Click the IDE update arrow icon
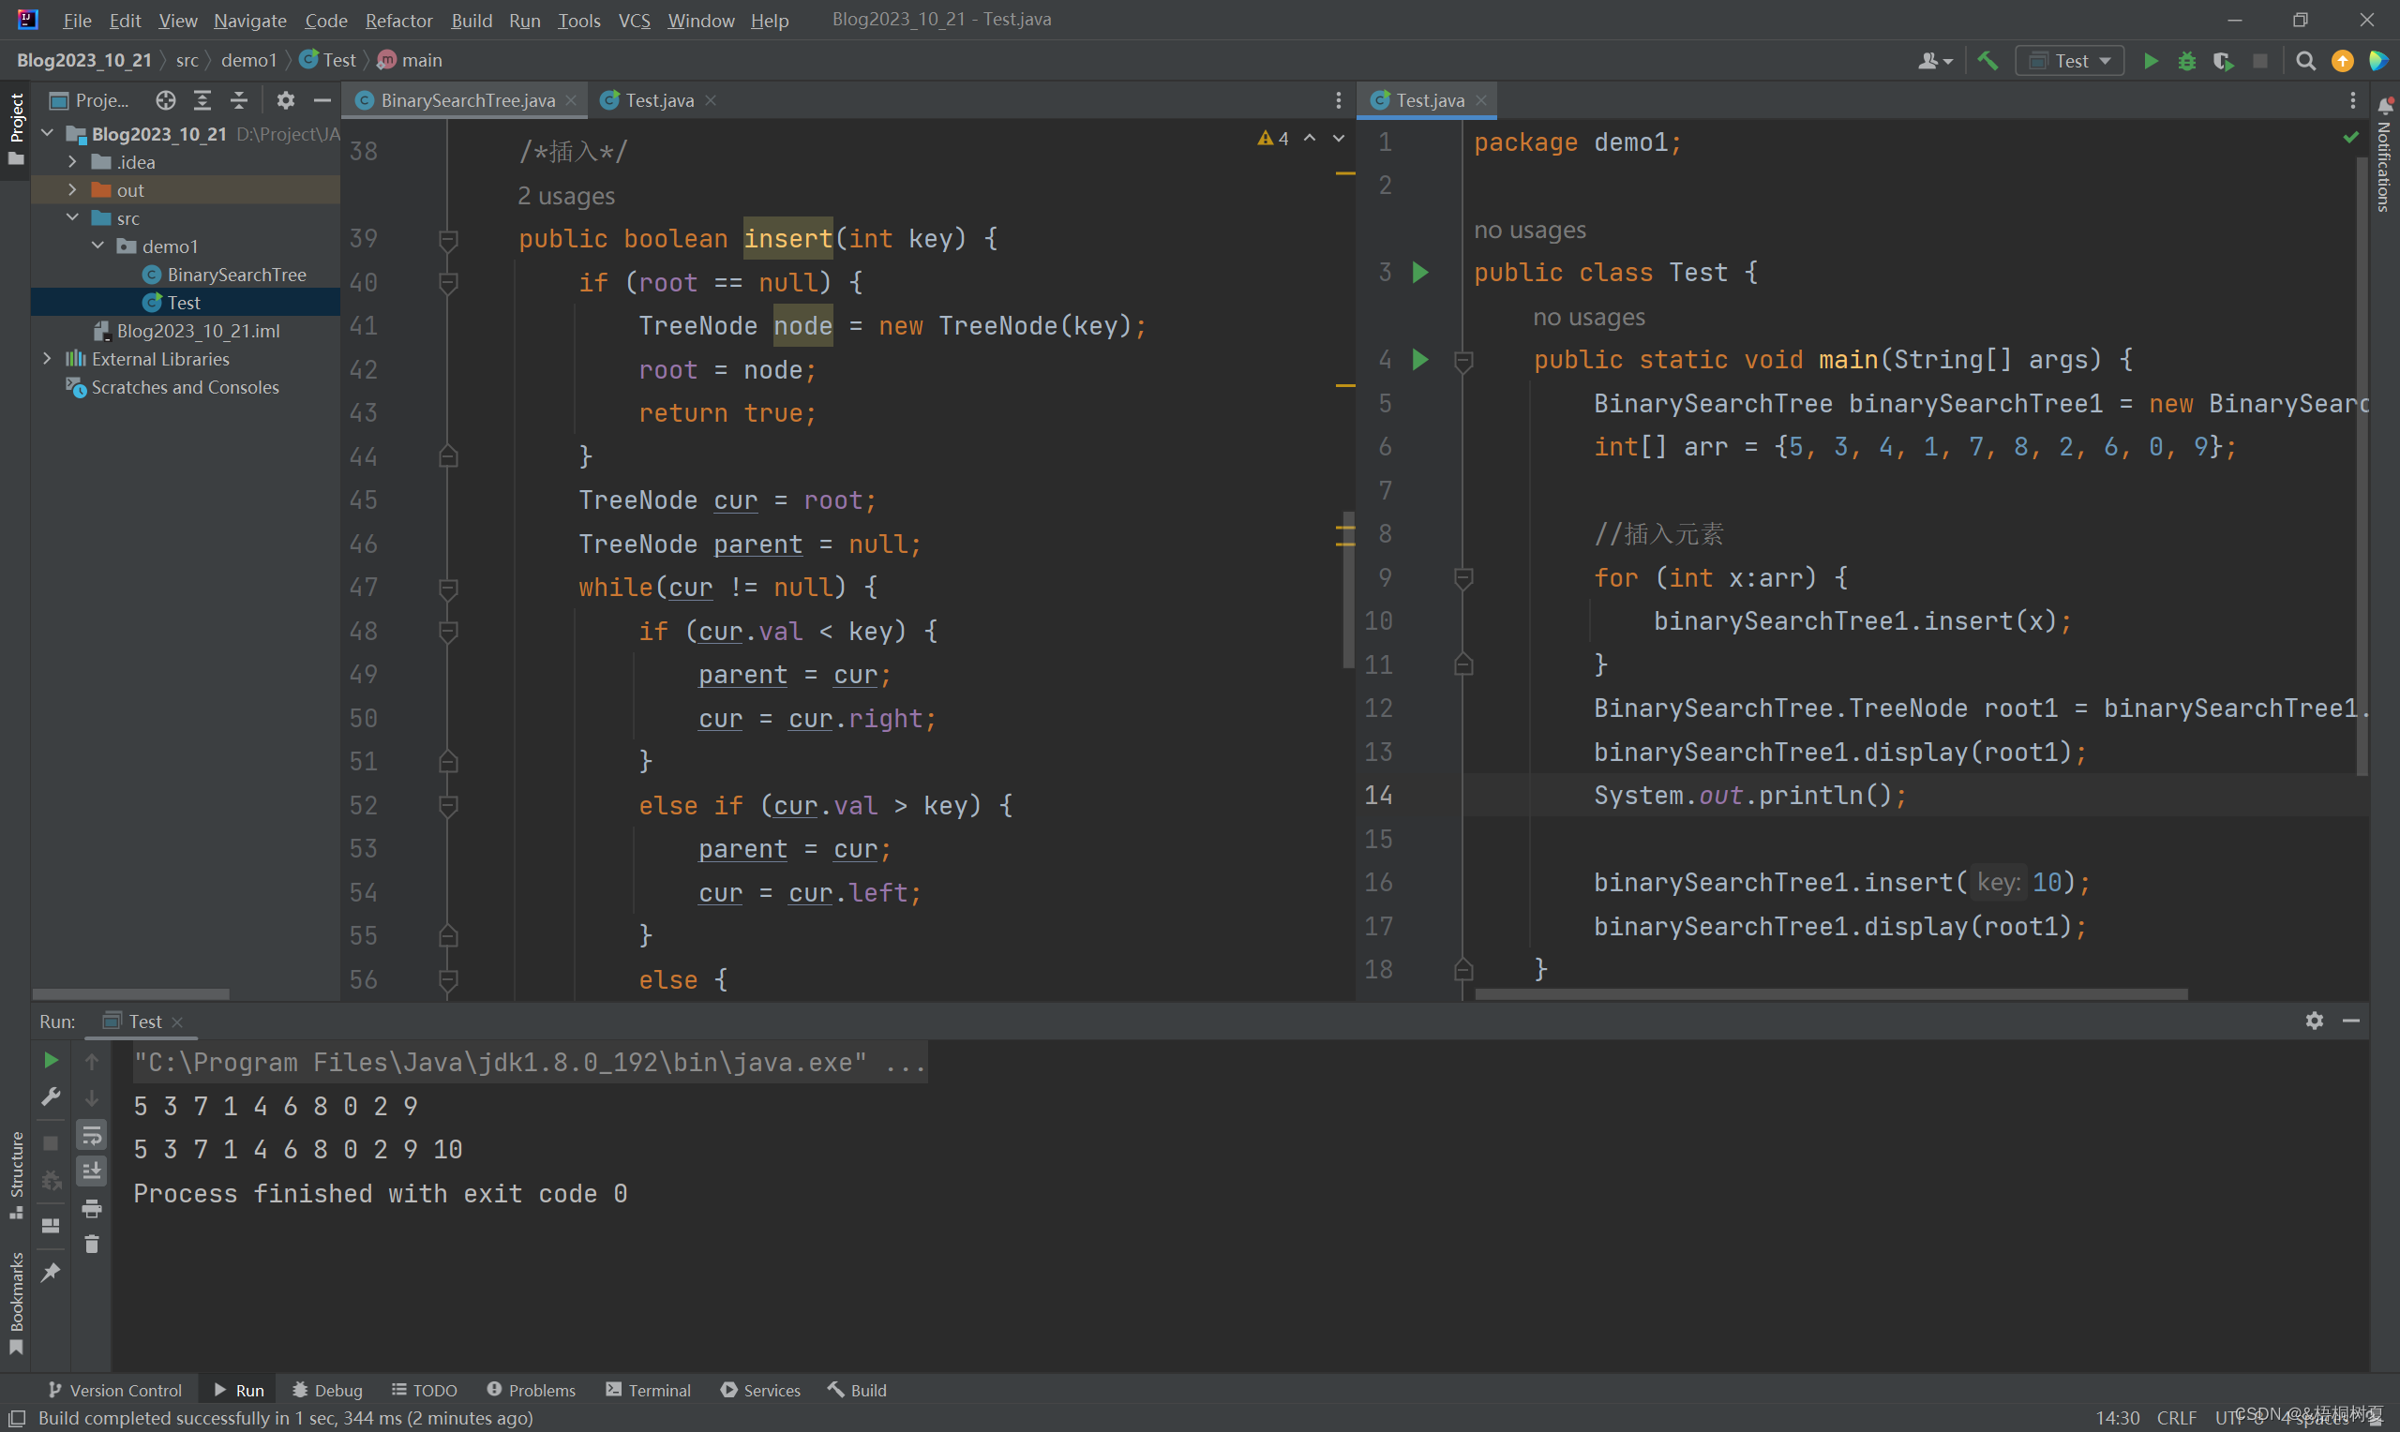The width and height of the screenshot is (2400, 1432). tap(2342, 61)
